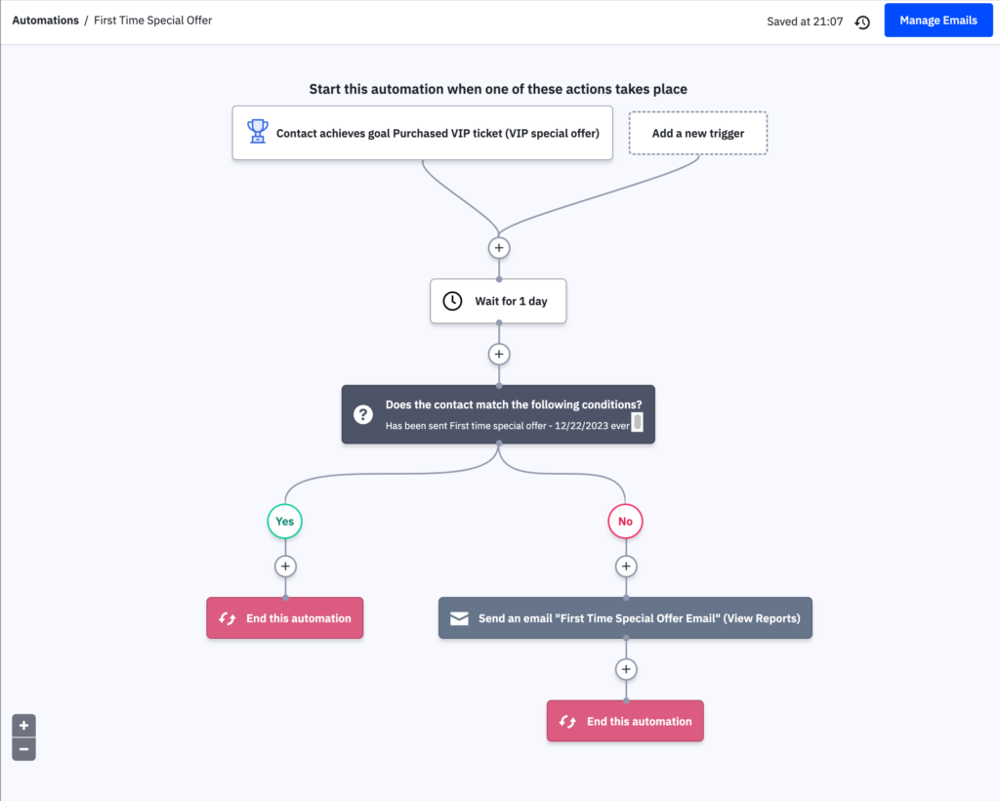Click the zoom-out minus icon
The height and width of the screenshot is (801, 1000).
tap(23, 748)
